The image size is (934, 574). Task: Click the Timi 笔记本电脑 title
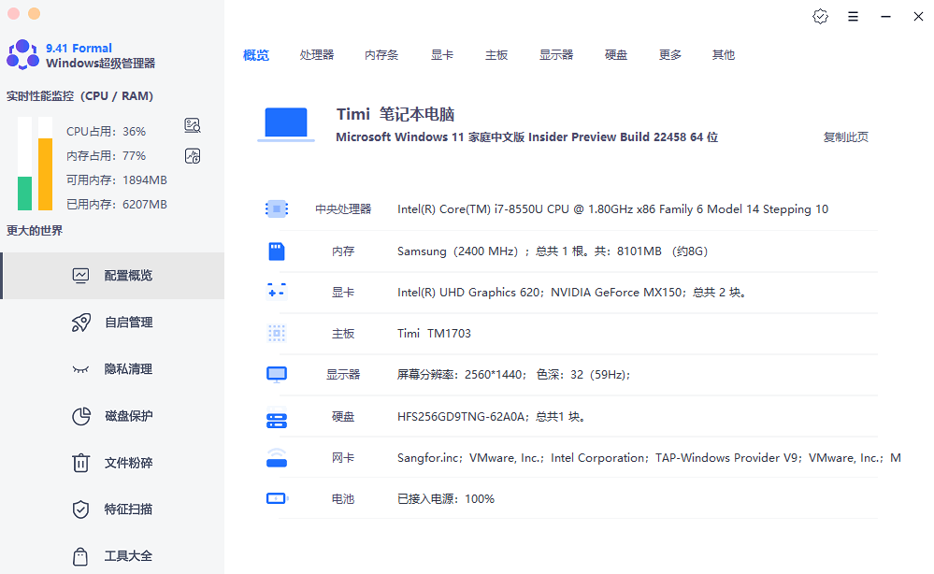click(395, 114)
